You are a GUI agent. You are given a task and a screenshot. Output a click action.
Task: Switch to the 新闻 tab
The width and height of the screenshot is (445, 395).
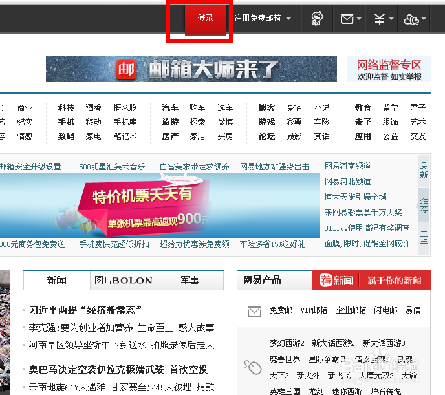57,280
